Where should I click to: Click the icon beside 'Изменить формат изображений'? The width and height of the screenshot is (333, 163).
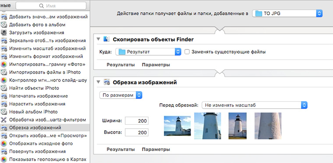coord(4,56)
